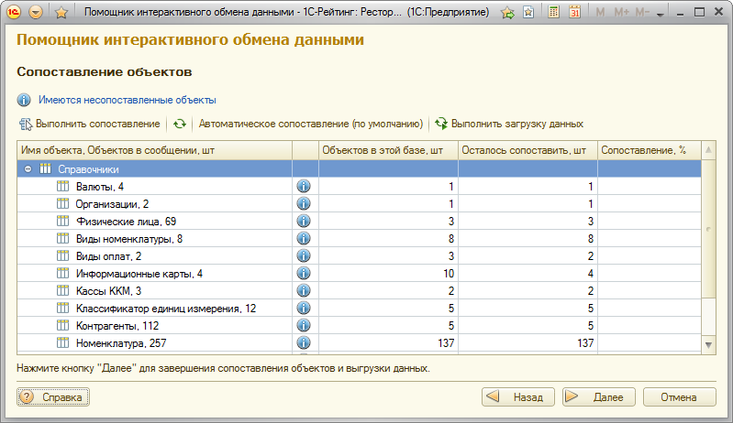Click Автоматическое сопоставление (по умолчанию)
Image resolution: width=733 pixels, height=423 pixels.
309,124
